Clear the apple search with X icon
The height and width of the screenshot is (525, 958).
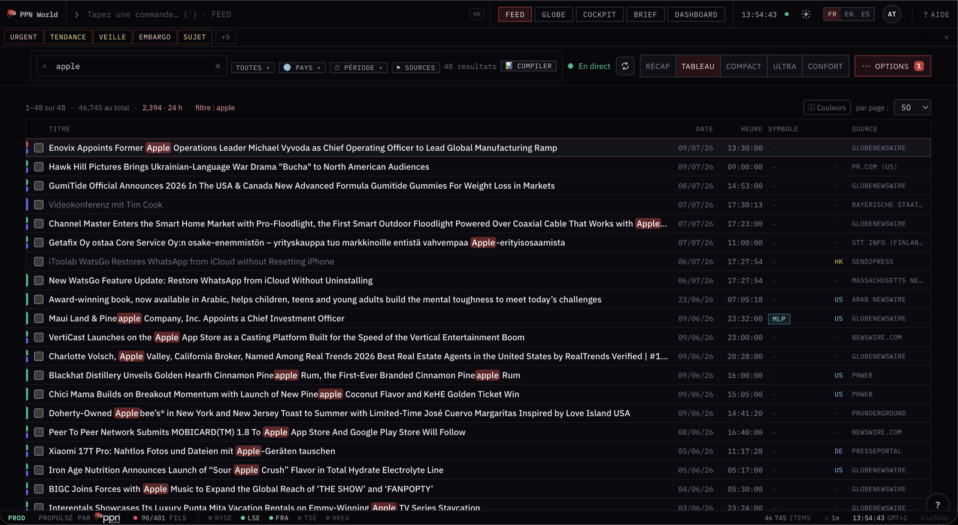pos(218,66)
